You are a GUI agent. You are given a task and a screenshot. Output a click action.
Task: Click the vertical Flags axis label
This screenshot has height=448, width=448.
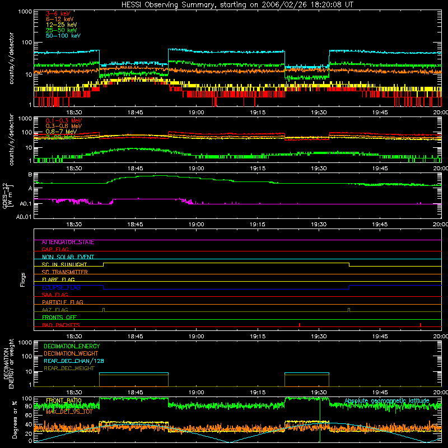click(x=23, y=279)
